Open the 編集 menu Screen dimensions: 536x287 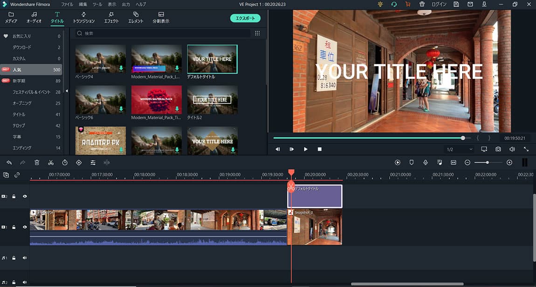(82, 5)
